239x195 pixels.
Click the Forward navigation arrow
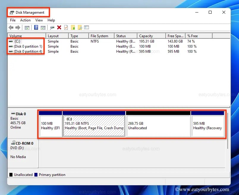[18, 27]
